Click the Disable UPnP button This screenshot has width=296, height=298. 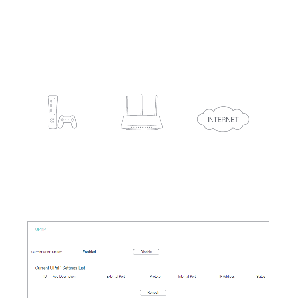tap(146, 252)
